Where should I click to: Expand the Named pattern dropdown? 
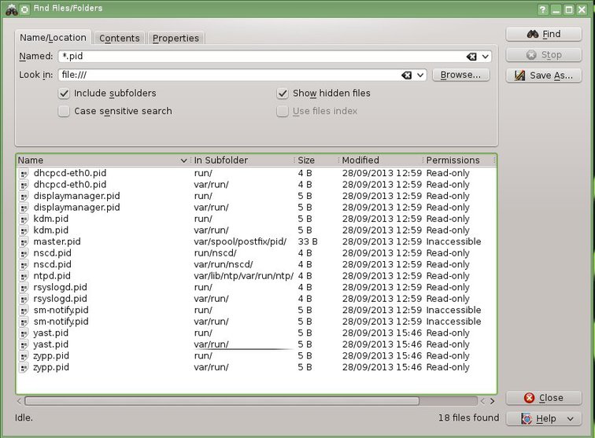pyautogui.click(x=485, y=57)
